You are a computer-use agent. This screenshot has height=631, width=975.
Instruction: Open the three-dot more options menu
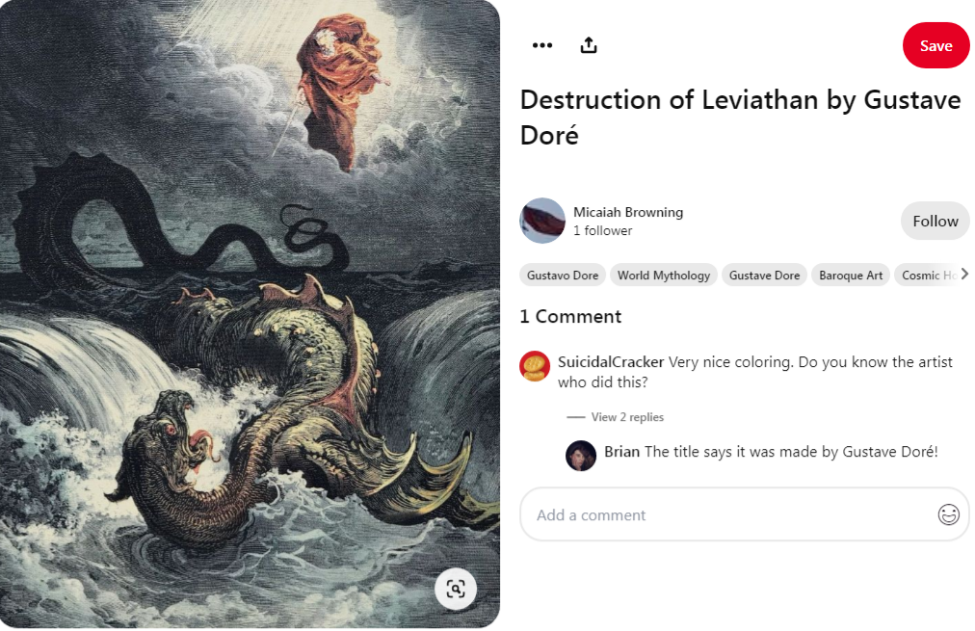(542, 45)
